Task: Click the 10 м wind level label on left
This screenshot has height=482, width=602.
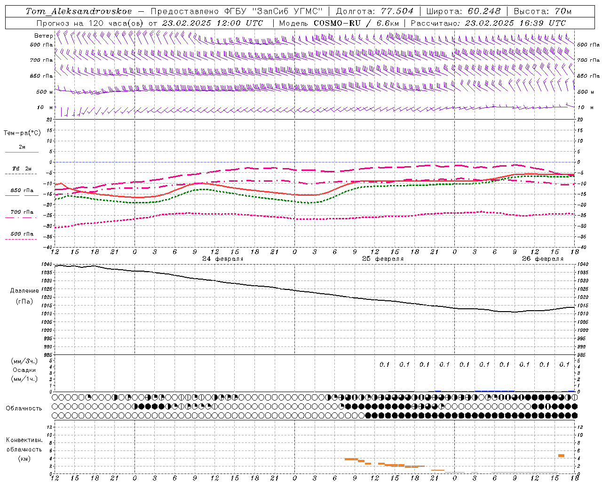Action: [45, 107]
